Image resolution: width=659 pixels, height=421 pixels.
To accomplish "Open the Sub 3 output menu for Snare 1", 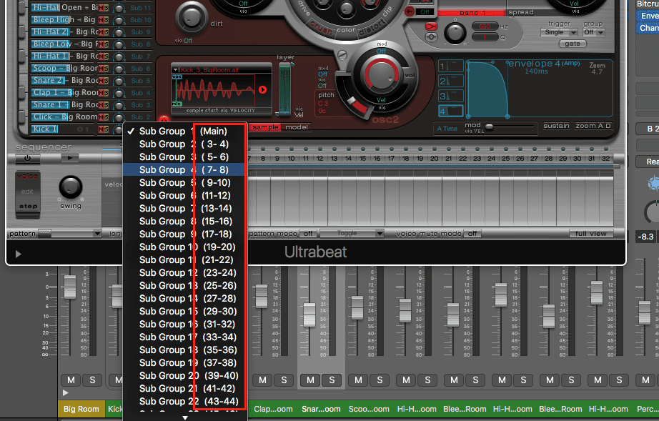I will [x=140, y=106].
